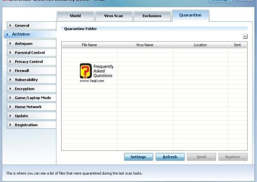Click the Sent column header
The height and width of the screenshot is (182, 257).
[x=238, y=45]
